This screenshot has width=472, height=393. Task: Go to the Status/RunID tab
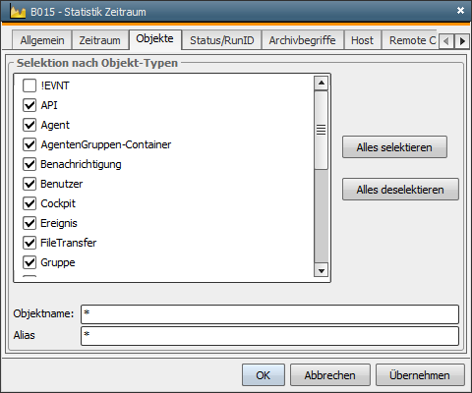coord(222,40)
